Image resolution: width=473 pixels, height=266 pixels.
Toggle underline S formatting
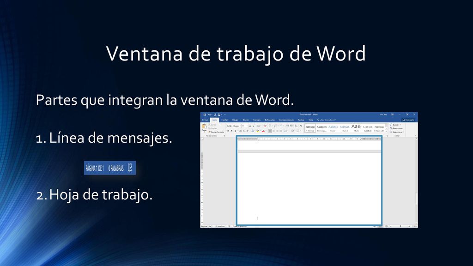pyautogui.click(x=235, y=131)
